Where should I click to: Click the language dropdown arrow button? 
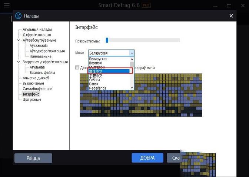click(132, 53)
